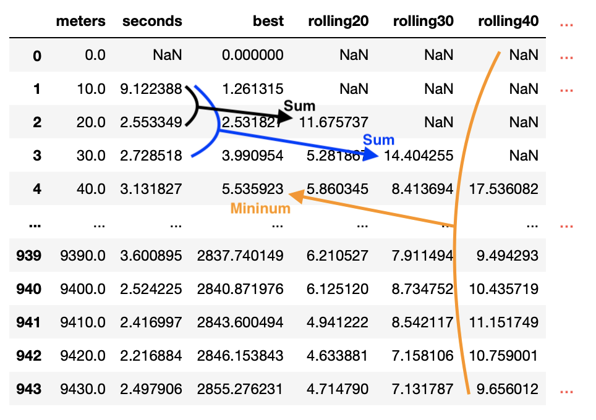Click the red ellipsis in the header row
The height and width of the screenshot is (420, 596).
point(566,24)
